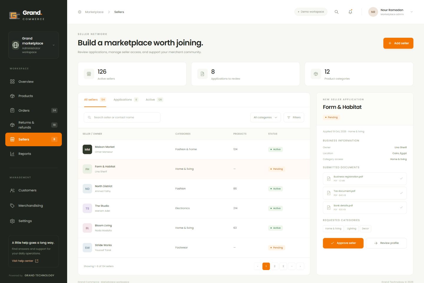The height and width of the screenshot is (283, 424).
Task: Open the search magnifier in the header
Action: tap(337, 12)
